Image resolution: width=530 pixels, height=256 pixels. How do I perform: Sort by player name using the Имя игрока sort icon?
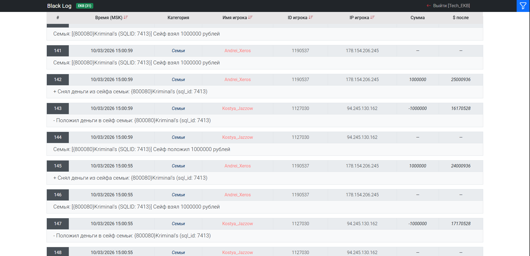pyautogui.click(x=250, y=17)
